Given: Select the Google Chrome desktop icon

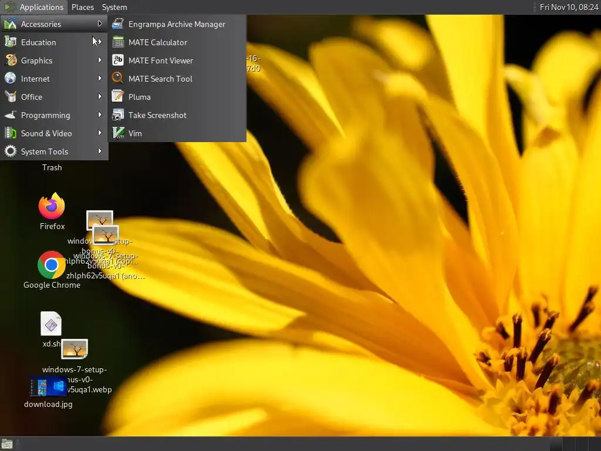Looking at the screenshot, I should coord(52,265).
